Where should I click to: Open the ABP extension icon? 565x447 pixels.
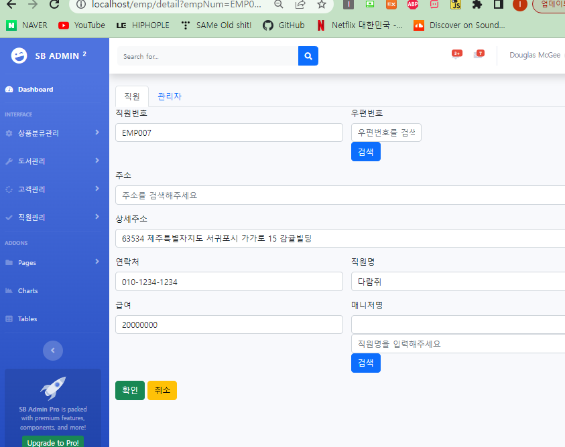click(x=413, y=4)
